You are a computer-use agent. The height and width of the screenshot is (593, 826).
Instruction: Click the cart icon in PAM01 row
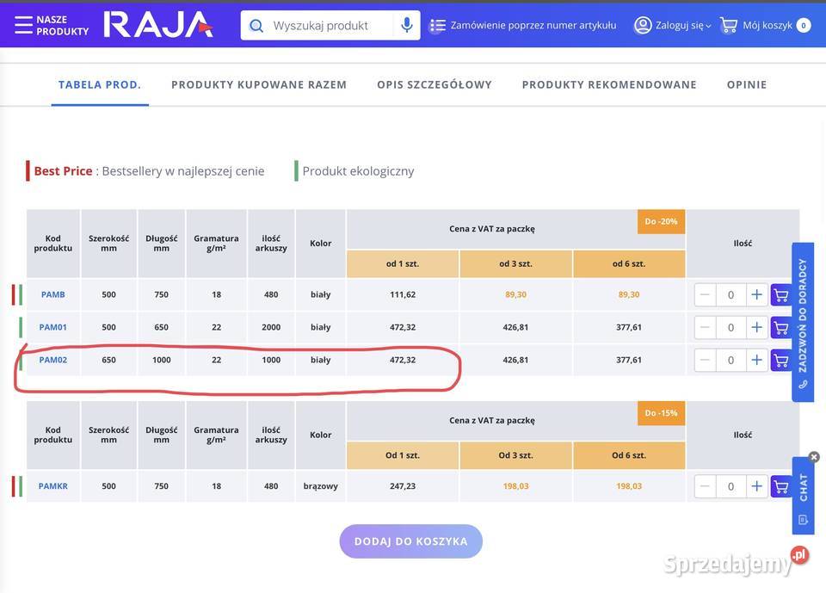(780, 328)
